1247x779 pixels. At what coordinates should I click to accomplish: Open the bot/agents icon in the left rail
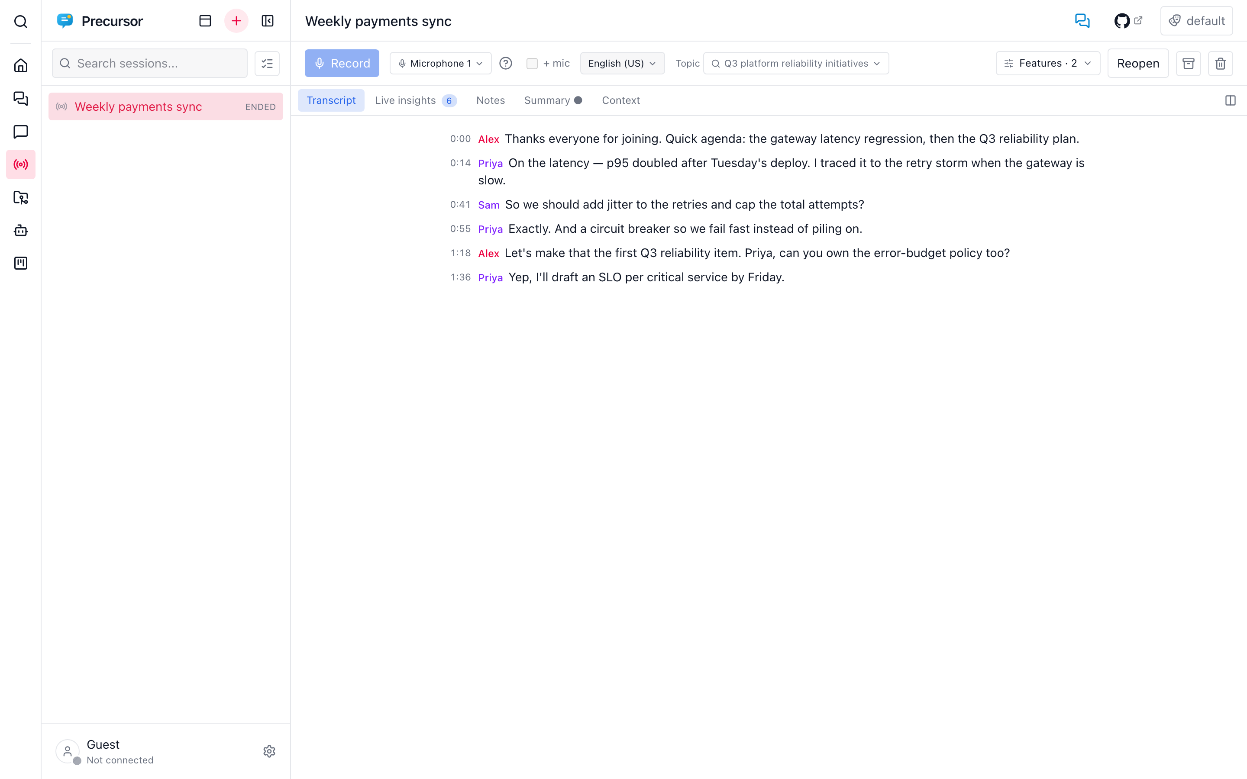[21, 230]
